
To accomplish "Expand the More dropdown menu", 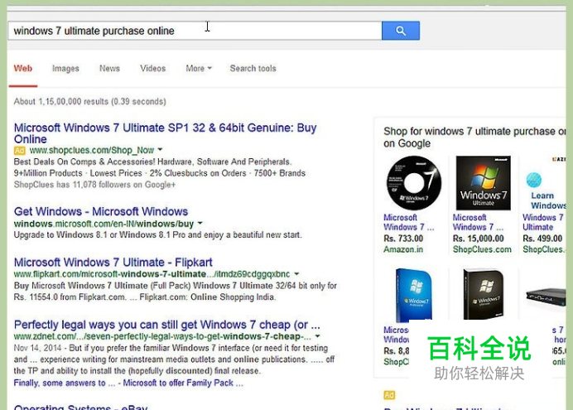I will pyautogui.click(x=199, y=68).
